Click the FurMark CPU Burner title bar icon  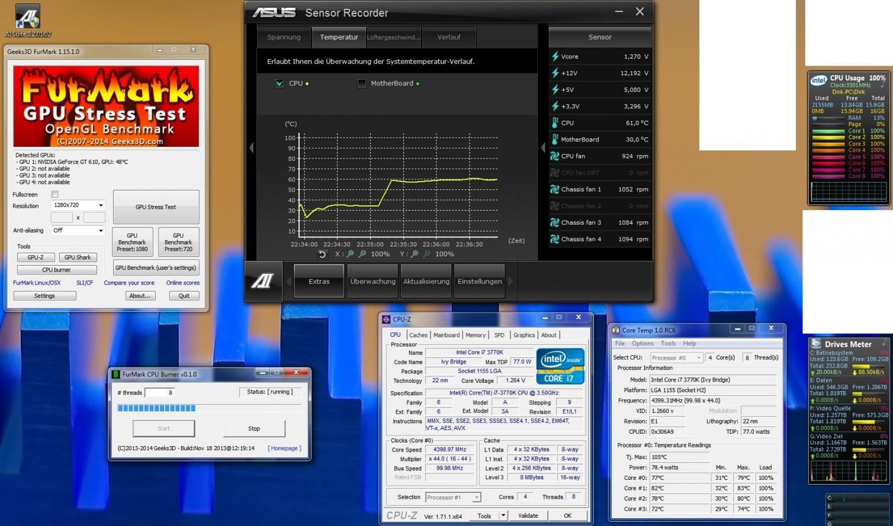(115, 374)
